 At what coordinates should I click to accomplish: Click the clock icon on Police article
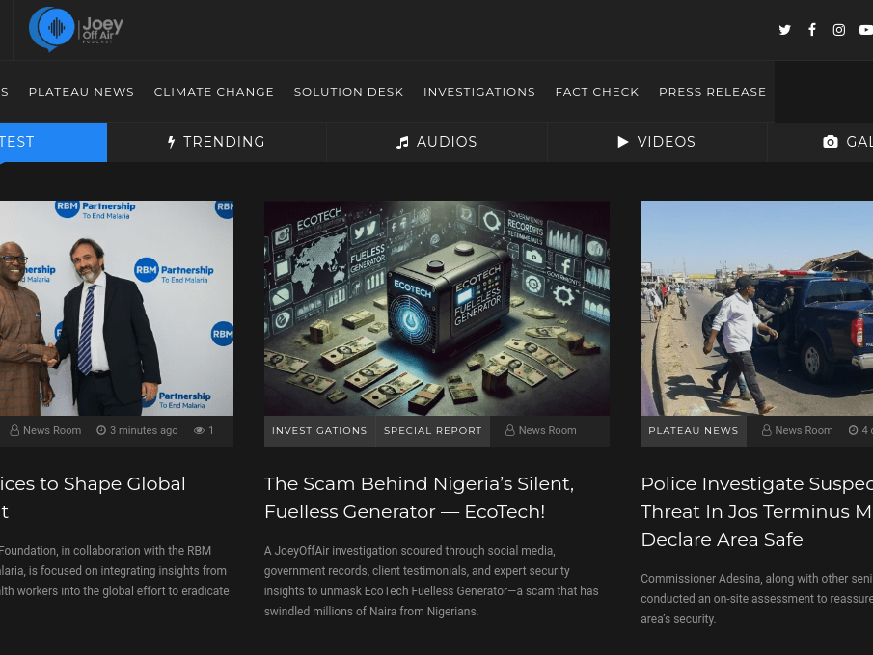[853, 430]
